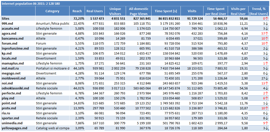Screen dimensions: 270x132
Task: Click the 44,16% reach value for md.mail.ru
Action: [x=77, y=68]
